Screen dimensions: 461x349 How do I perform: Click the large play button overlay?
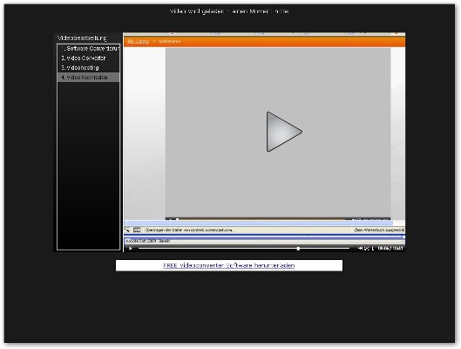tap(284, 132)
